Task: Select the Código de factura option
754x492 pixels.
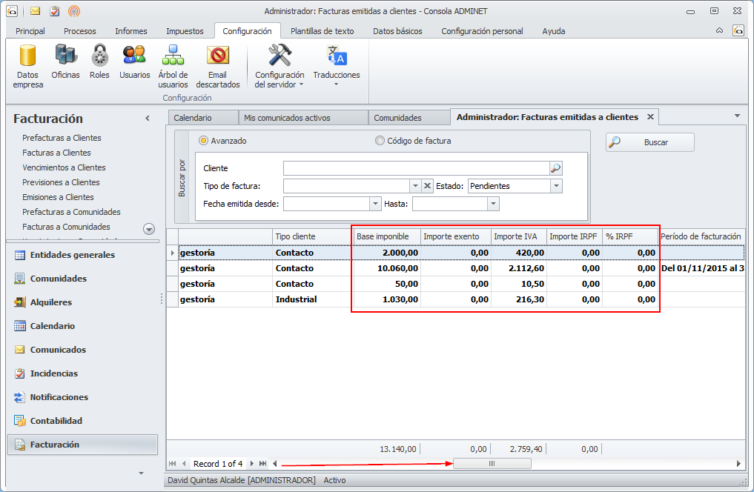Action: click(380, 141)
